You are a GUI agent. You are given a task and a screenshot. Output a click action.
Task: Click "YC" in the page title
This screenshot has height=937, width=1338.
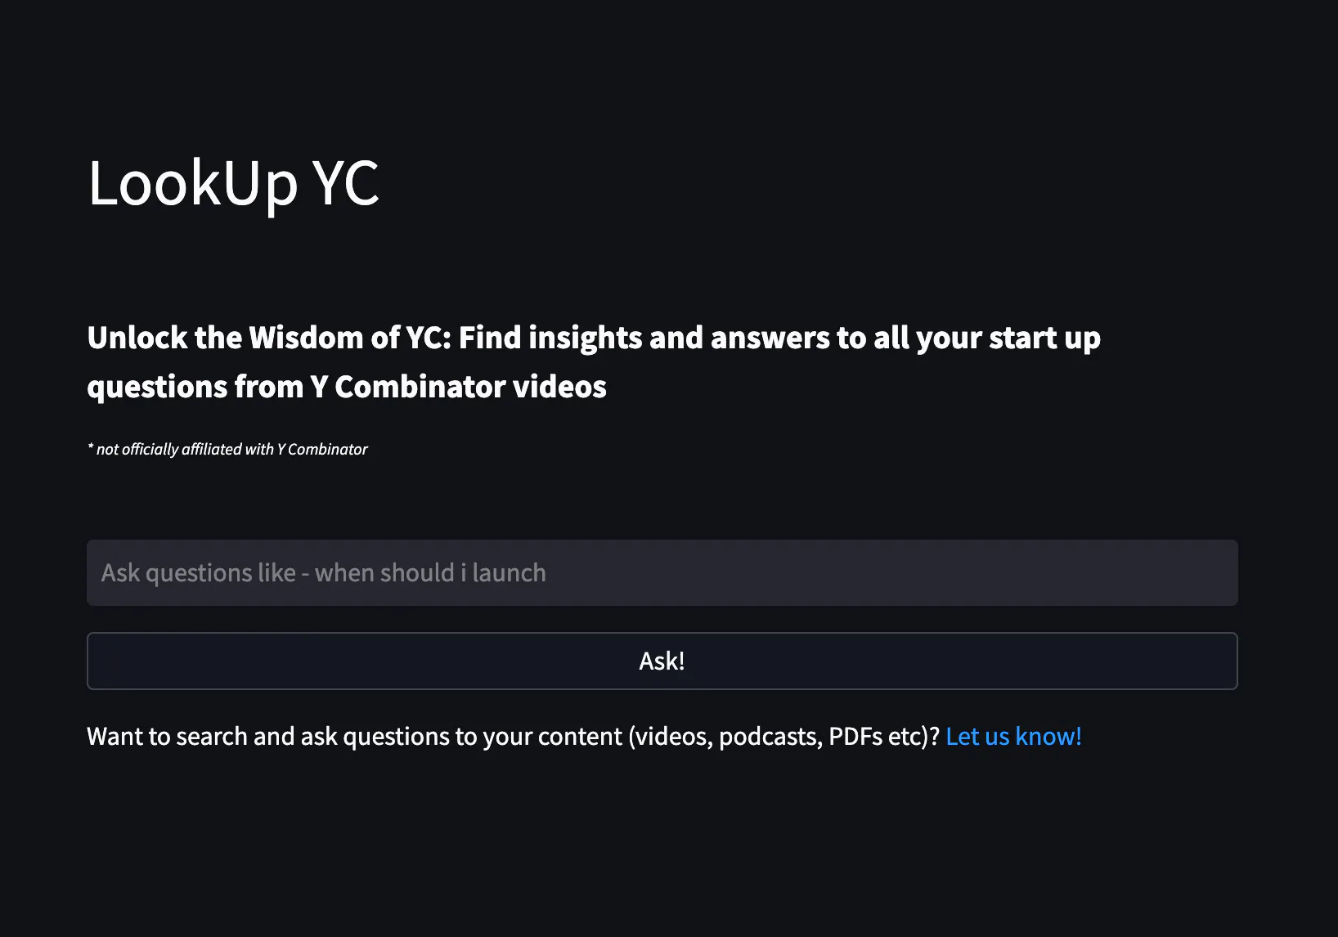coord(347,183)
